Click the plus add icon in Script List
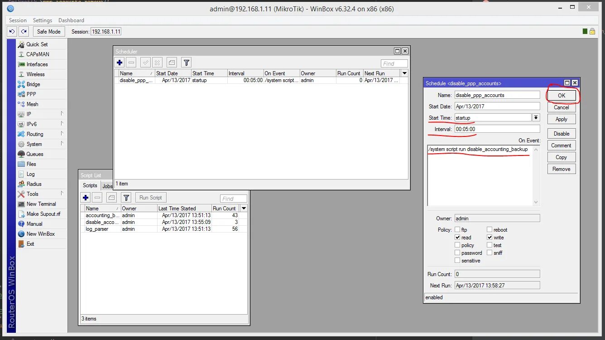Viewport: 605px width, 340px height. pos(86,198)
